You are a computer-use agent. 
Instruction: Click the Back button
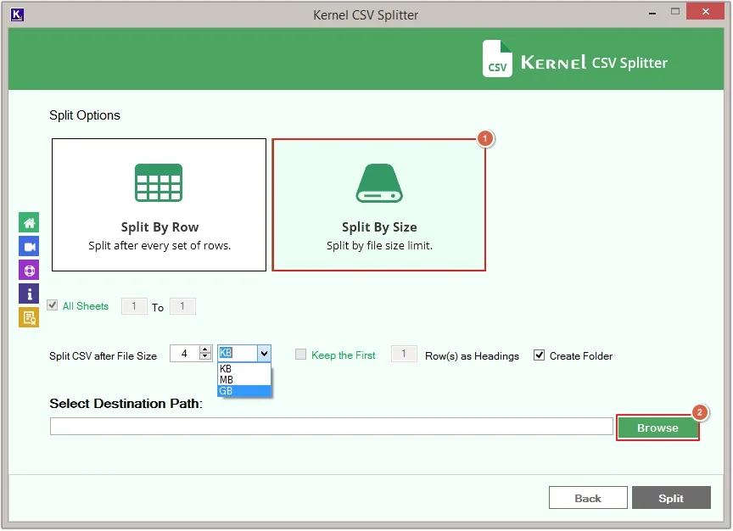pyautogui.click(x=588, y=498)
